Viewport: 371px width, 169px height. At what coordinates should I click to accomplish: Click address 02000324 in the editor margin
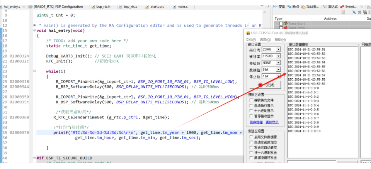(x=19, y=56)
